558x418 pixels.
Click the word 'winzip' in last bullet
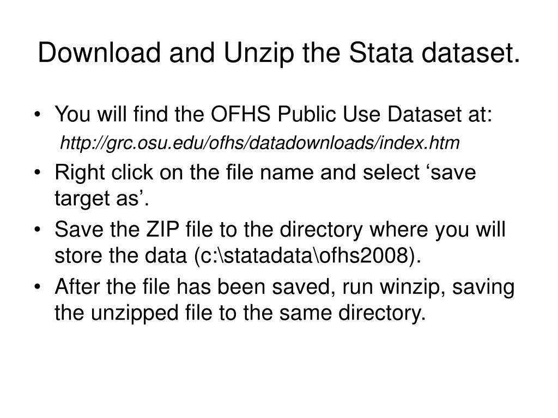[x=412, y=287]
